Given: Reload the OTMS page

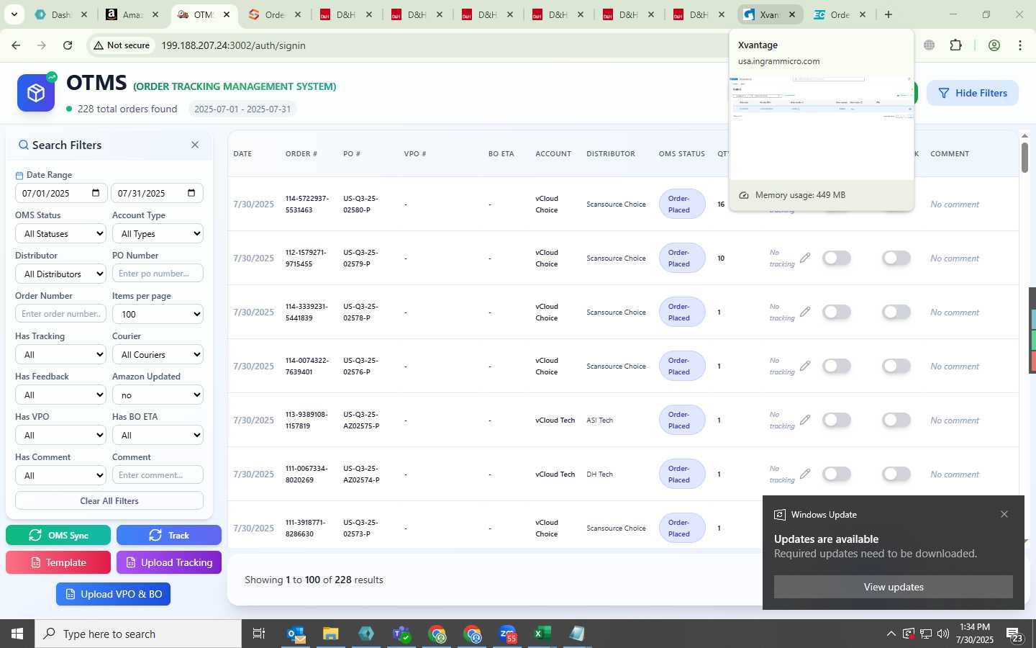Looking at the screenshot, I should pos(68,45).
